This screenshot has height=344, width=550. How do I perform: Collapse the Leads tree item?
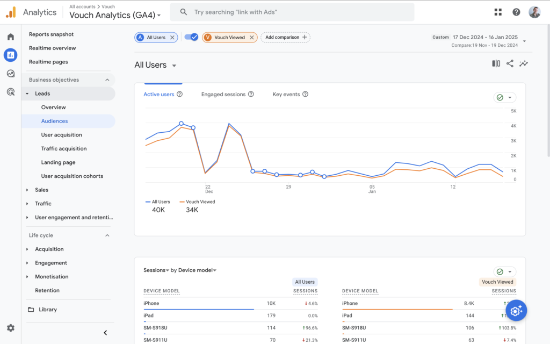[27, 94]
